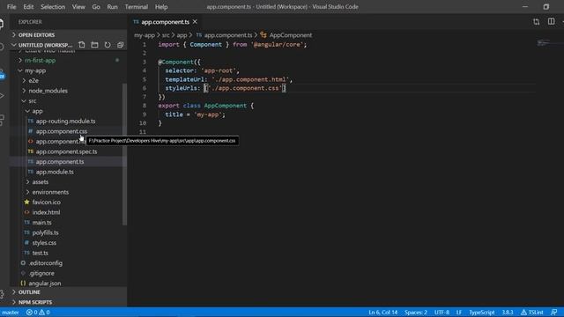Refresh the explorer with refresh icon
564x317 pixels.
pyautogui.click(x=108, y=45)
